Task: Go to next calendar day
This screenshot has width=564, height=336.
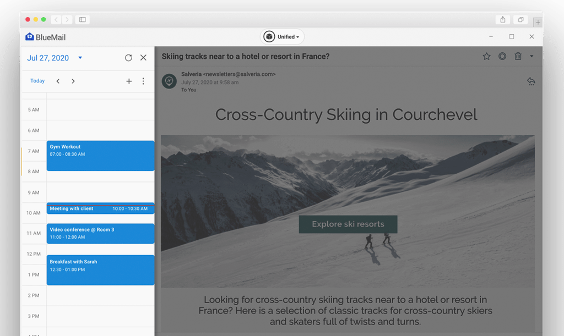Action: 73,81
